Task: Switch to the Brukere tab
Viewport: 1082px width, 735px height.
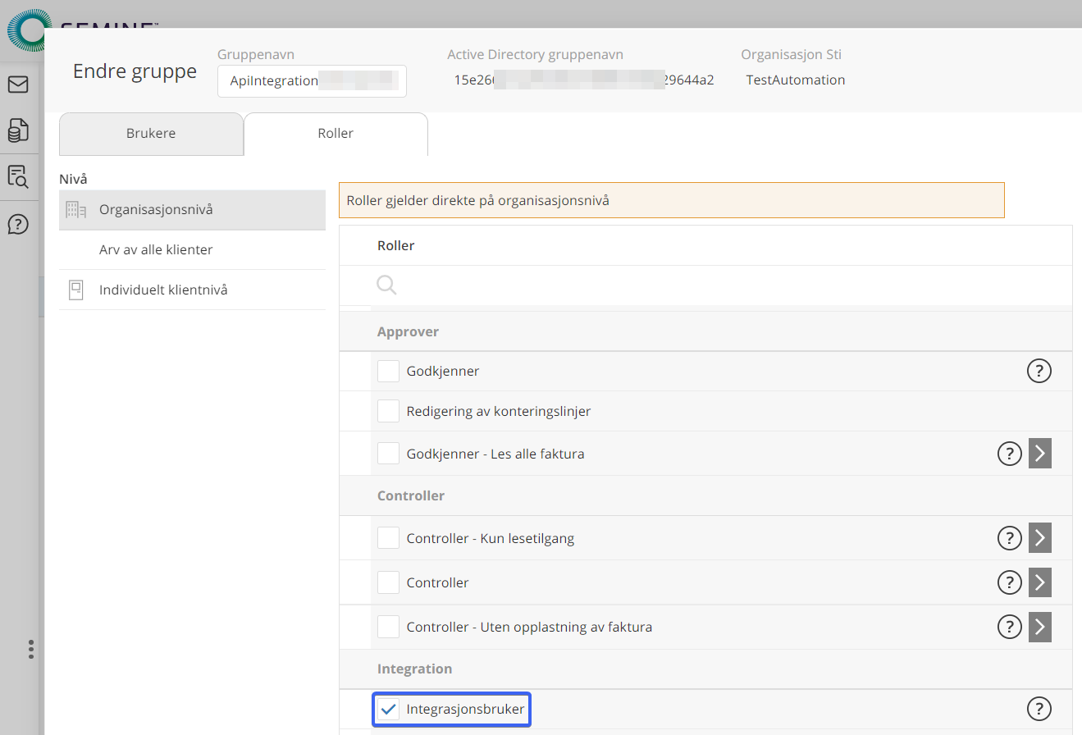Action: [151, 134]
